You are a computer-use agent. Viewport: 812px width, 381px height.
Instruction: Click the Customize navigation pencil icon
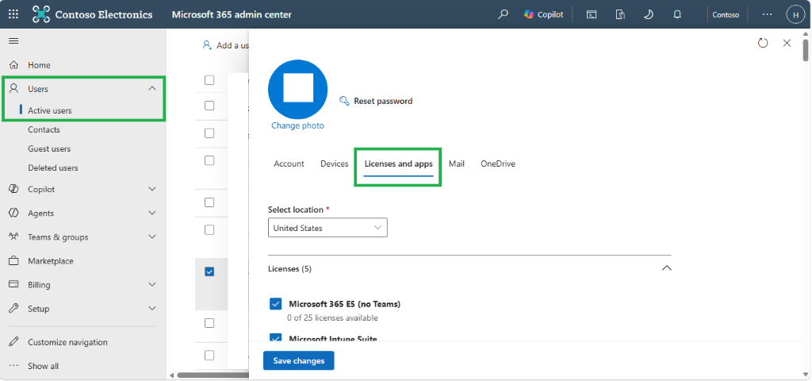[x=14, y=342]
